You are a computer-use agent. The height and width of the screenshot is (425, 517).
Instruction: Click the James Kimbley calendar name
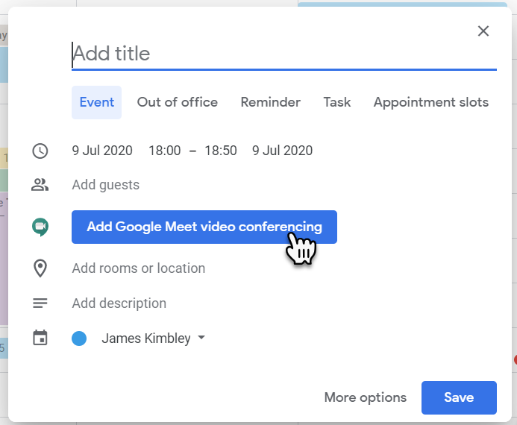click(x=146, y=339)
